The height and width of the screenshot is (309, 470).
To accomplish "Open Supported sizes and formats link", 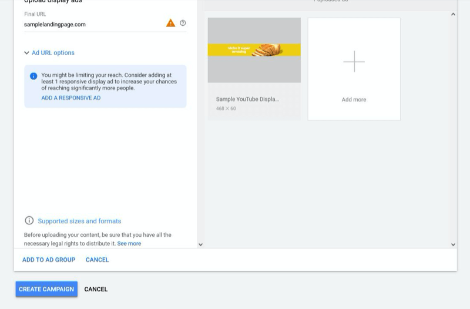I will pyautogui.click(x=79, y=221).
